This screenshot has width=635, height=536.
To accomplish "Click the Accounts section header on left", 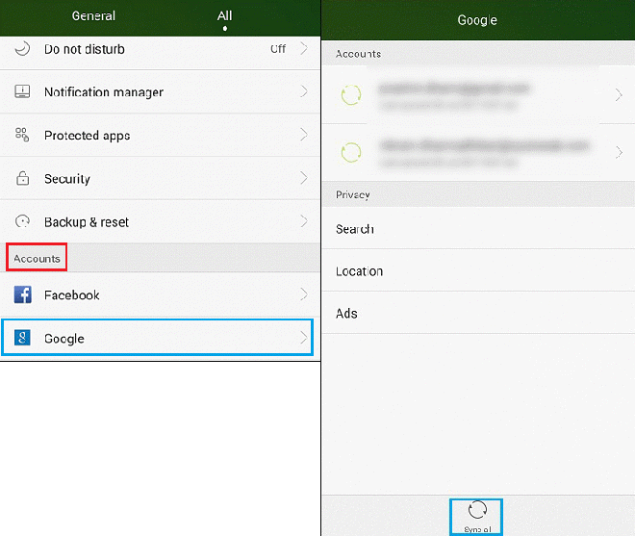I will click(37, 259).
